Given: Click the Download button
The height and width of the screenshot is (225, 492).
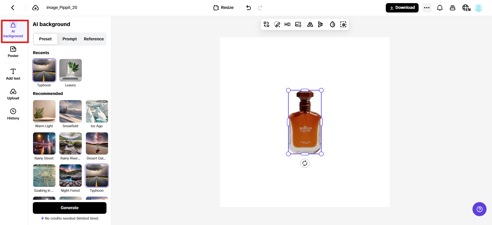Looking at the screenshot, I should [x=402, y=8].
